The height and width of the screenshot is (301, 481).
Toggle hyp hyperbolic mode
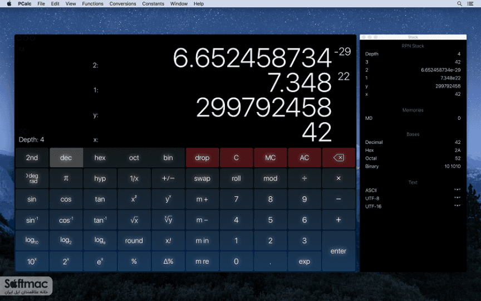tap(100, 178)
